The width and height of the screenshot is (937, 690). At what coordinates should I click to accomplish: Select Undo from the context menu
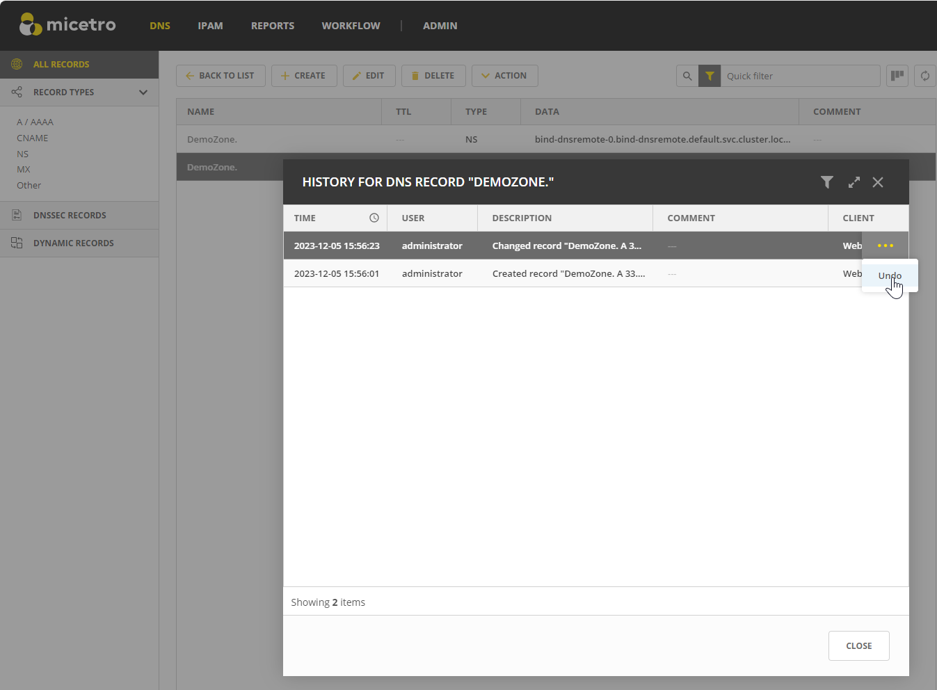coord(889,275)
